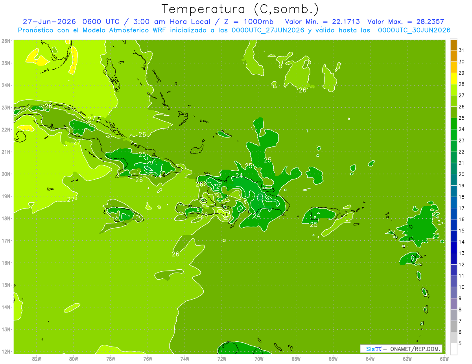Click the 70W longitude axis label
Viewport: 472px width, 364px height.
[x=259, y=359]
